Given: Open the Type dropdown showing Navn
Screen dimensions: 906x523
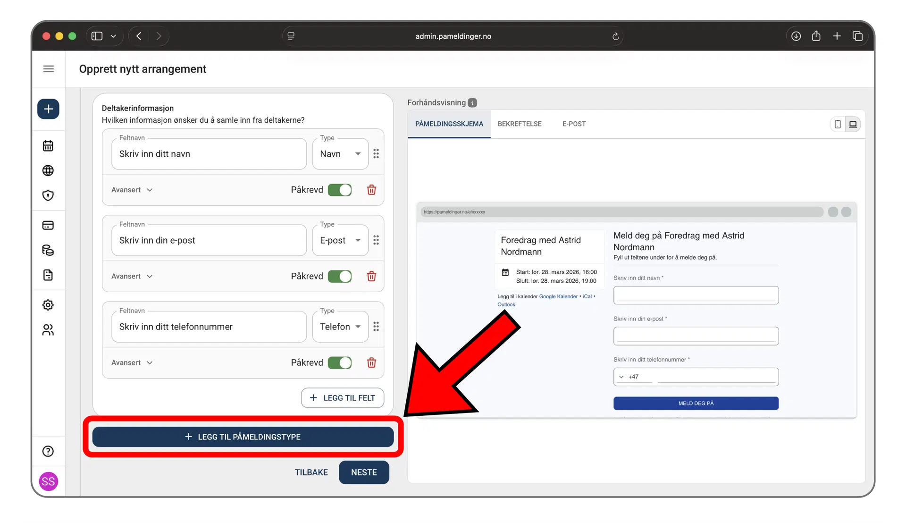Looking at the screenshot, I should pyautogui.click(x=340, y=154).
